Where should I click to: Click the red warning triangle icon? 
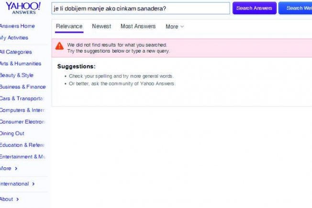click(x=59, y=46)
